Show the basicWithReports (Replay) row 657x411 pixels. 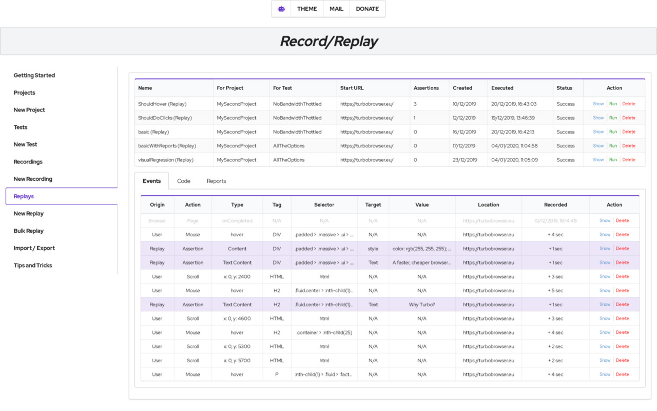tap(598, 146)
